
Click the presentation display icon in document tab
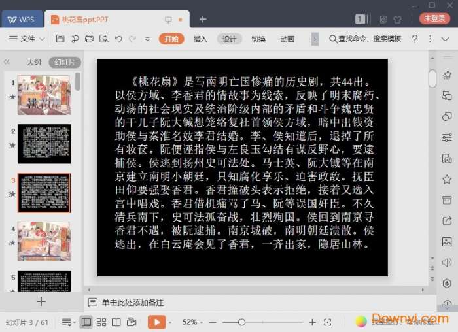coord(168,20)
